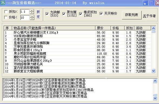Minimize the 淘宝价格筛选 window
This screenshot has width=159, height=104.
(x=145, y=3)
